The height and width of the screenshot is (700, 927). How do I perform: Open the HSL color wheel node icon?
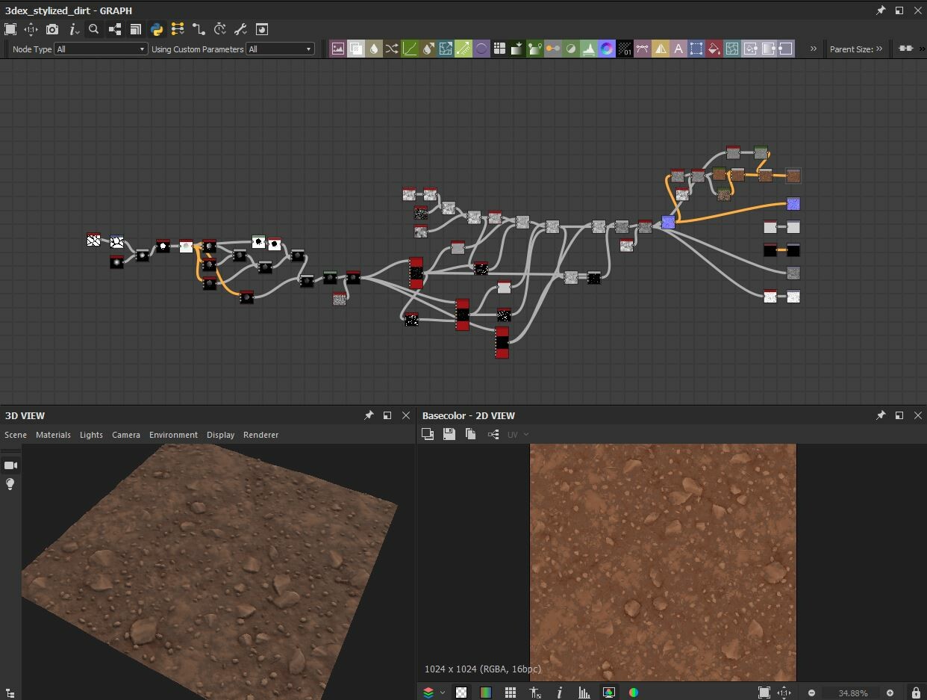tap(607, 49)
